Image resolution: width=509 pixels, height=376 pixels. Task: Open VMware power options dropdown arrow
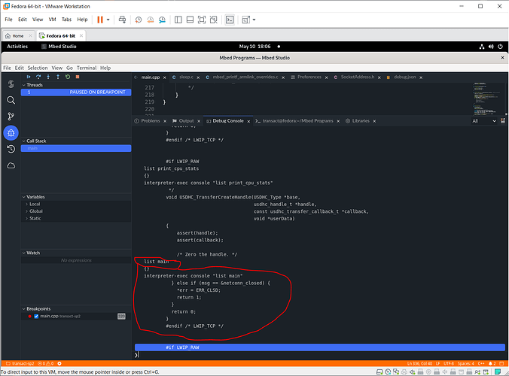pos(108,20)
